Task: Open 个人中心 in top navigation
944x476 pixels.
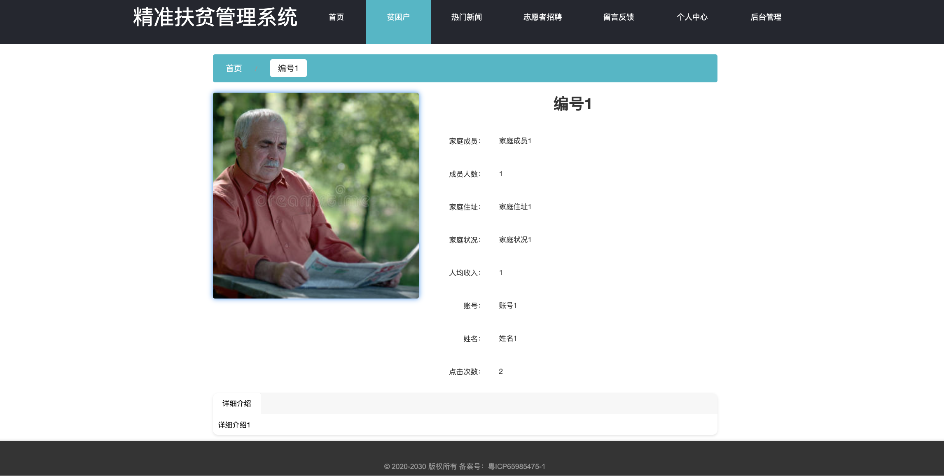Action: (692, 17)
